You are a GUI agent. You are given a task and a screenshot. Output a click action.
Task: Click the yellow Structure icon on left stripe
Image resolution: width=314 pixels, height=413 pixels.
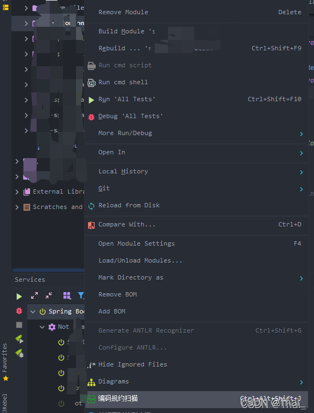5,7
